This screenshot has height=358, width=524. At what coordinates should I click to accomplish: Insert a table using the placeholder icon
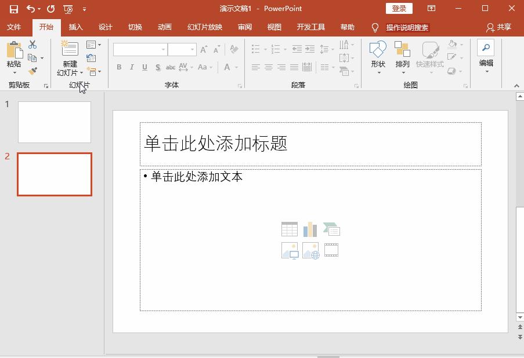coord(289,229)
